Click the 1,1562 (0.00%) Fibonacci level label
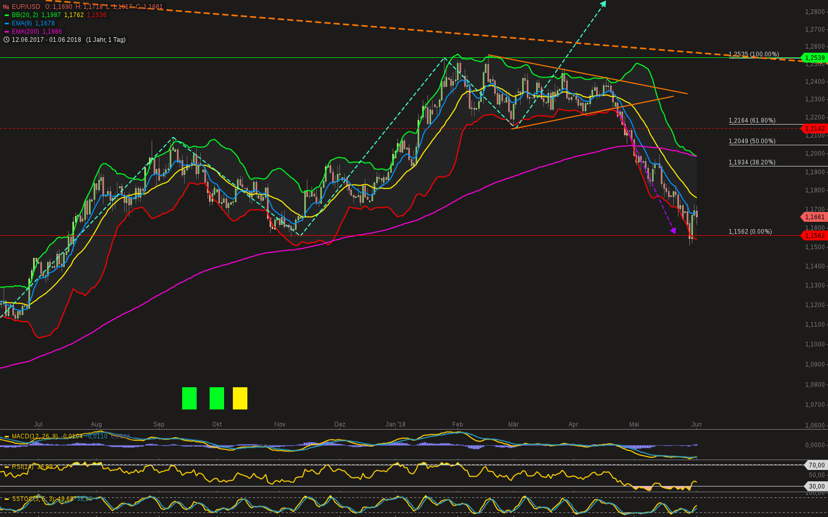This screenshot has height=517, width=828. [749, 231]
